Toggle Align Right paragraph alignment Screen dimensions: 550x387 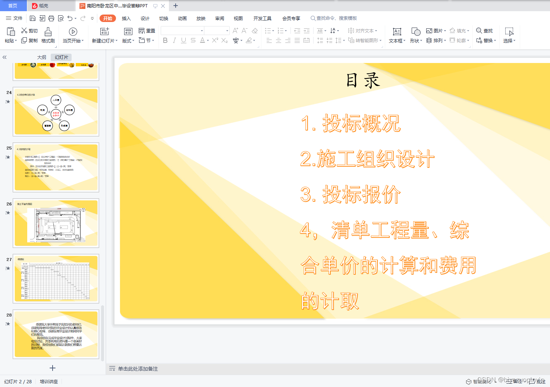tap(288, 40)
